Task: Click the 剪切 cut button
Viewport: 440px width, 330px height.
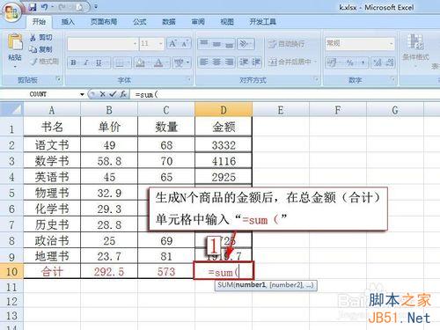Action: 41,38
